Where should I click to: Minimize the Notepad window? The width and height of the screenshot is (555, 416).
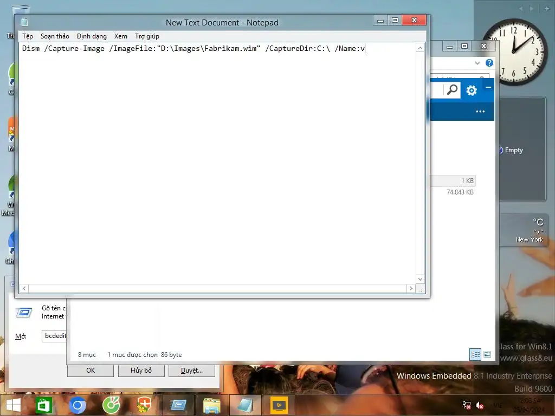pyautogui.click(x=380, y=21)
